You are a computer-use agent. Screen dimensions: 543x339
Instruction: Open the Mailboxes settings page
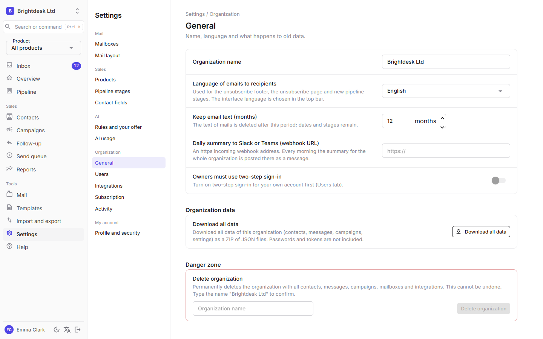point(107,44)
